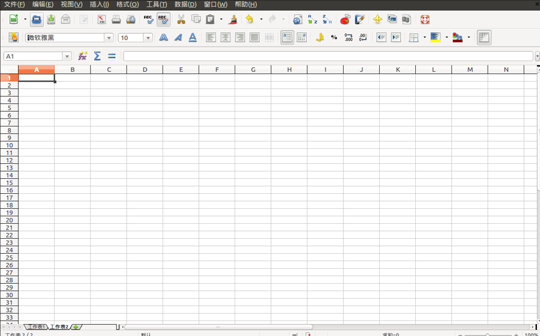Toggle left-to-right text direction
Viewport: 540px width, 336px height.
[287, 37]
